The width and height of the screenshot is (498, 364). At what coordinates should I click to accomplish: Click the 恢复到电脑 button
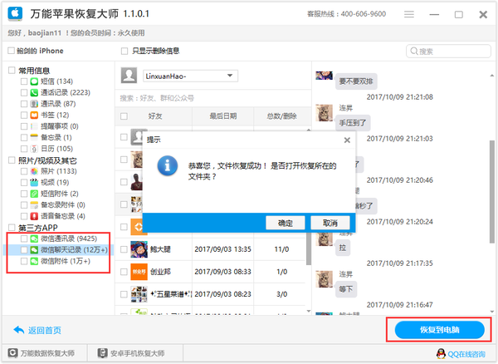[439, 330]
